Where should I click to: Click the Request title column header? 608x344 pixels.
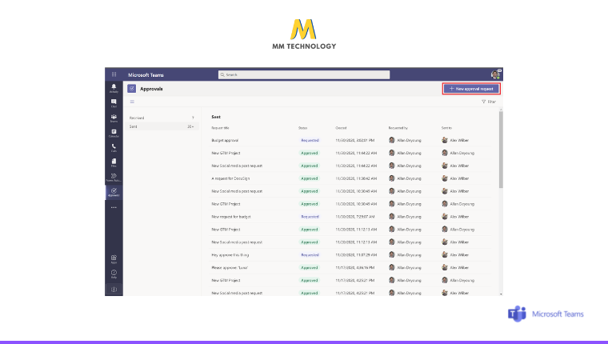pyautogui.click(x=220, y=127)
